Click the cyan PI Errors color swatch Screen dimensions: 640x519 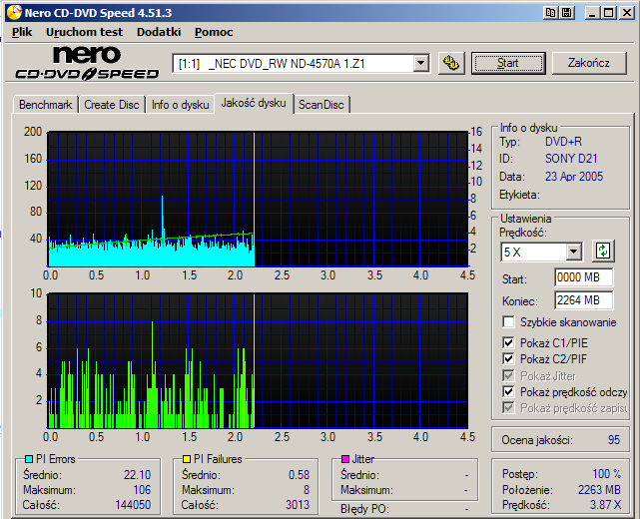coord(29,459)
